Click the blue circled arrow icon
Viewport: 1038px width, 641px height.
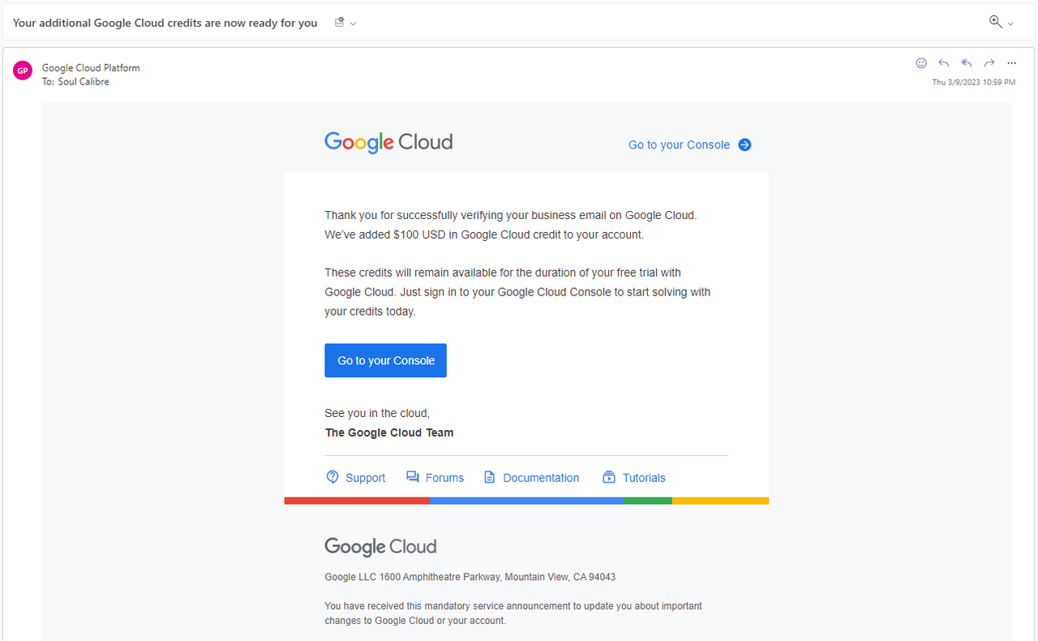744,144
